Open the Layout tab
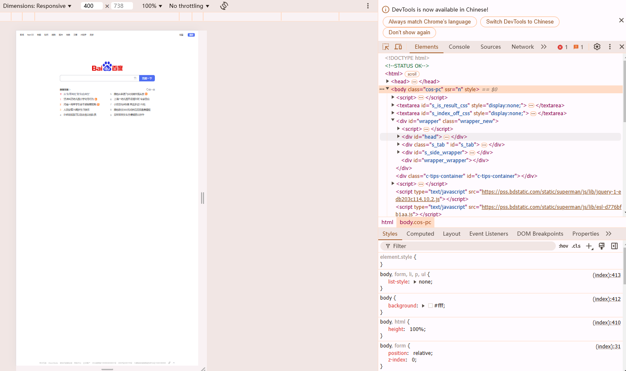 [451, 234]
